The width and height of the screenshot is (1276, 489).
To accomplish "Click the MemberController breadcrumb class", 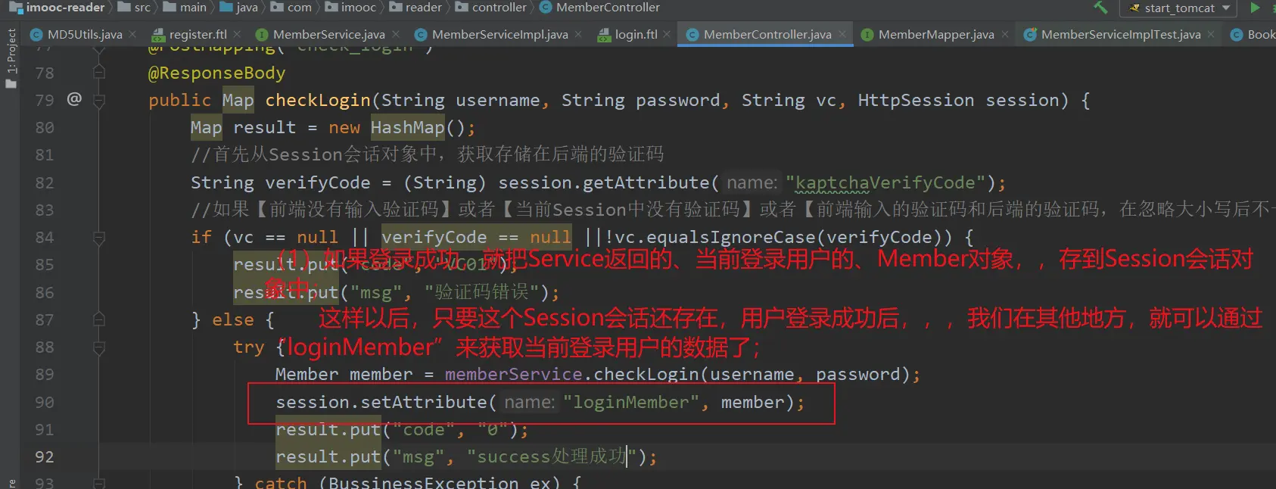I will [x=600, y=8].
